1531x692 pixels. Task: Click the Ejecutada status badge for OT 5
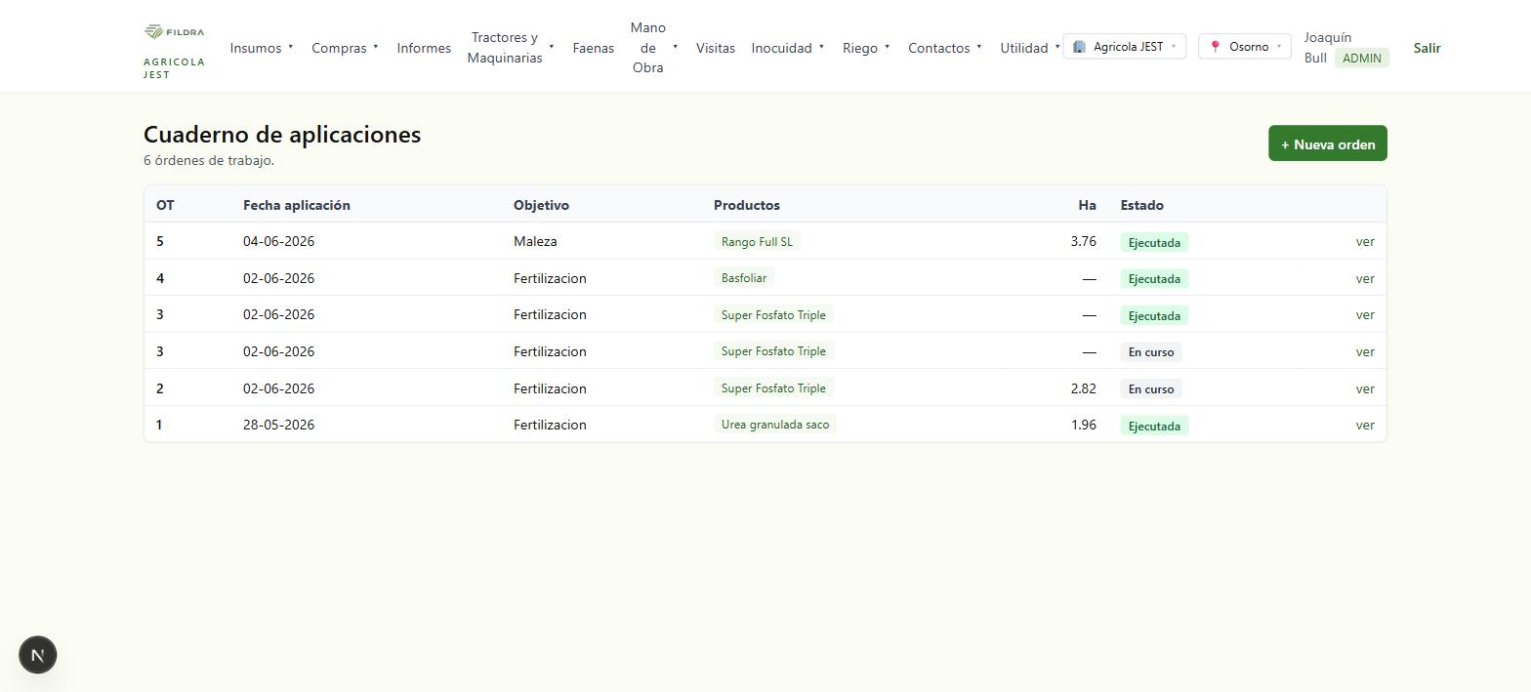coord(1154,242)
